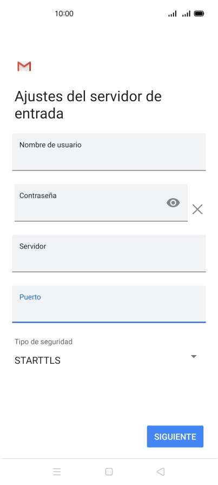Go home using the square navigation icon
Viewport: 218px width, 485px height.
tap(109, 471)
